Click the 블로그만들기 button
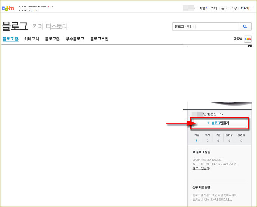Image resolution: width=257 pixels, height=207 pixels. pyautogui.click(x=220, y=123)
